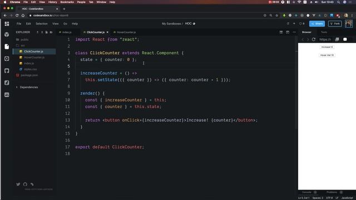Open the File menu in CodeSandbox
This screenshot has height=200, width=356.
pyautogui.click(x=19, y=23)
